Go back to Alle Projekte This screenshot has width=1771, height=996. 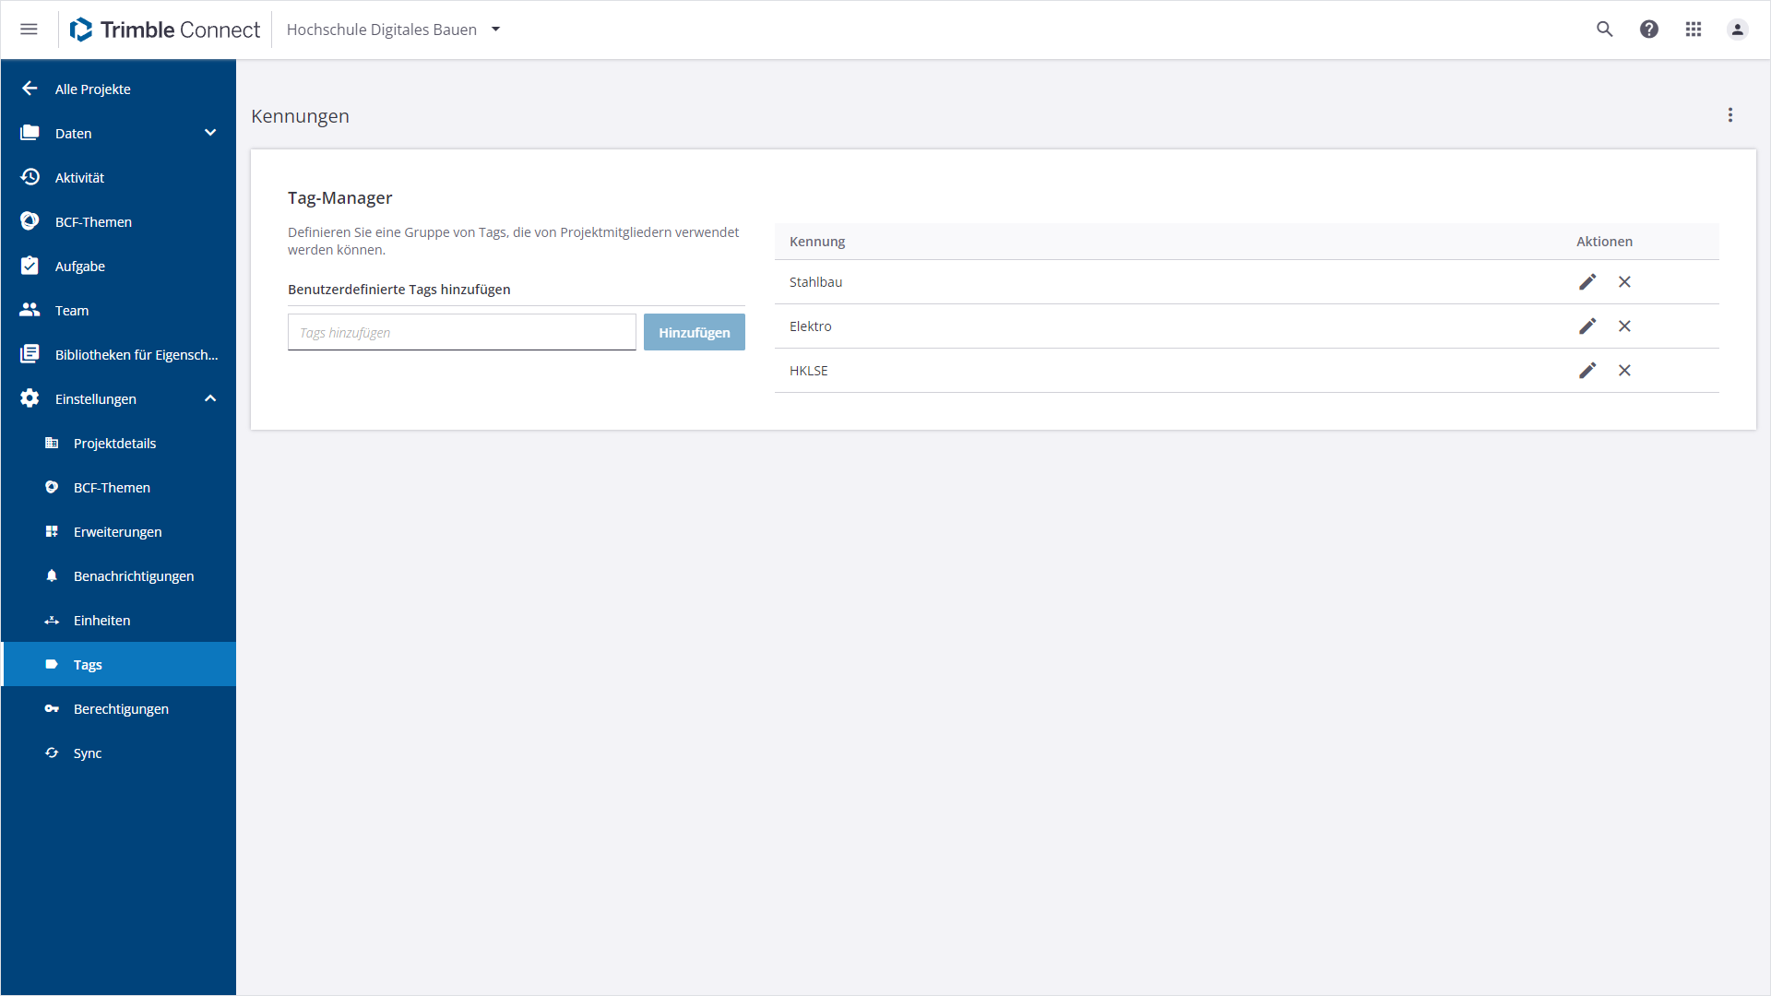point(92,89)
